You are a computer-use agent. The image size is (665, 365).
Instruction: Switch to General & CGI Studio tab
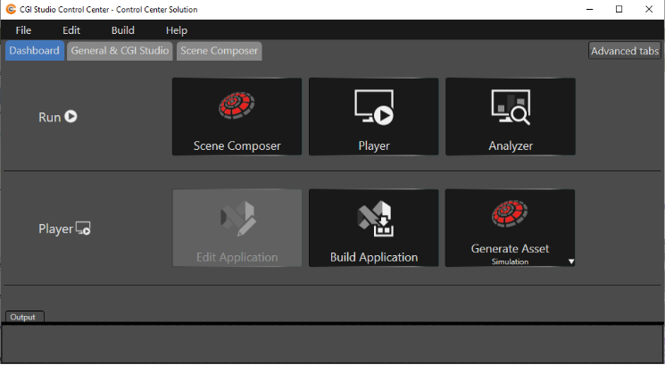(x=120, y=51)
